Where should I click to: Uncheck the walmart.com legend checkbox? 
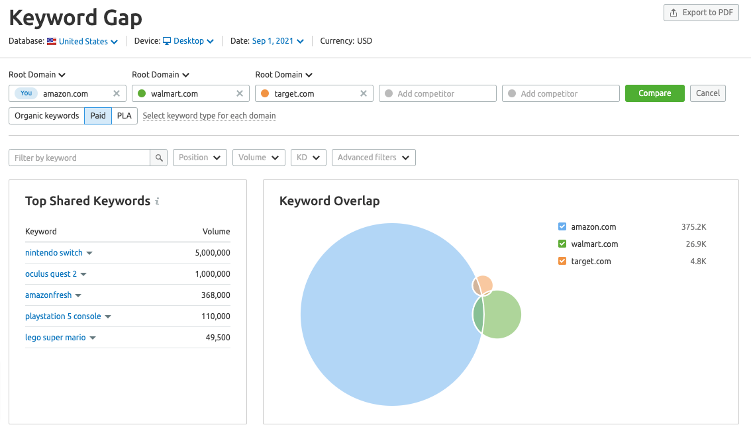(562, 244)
